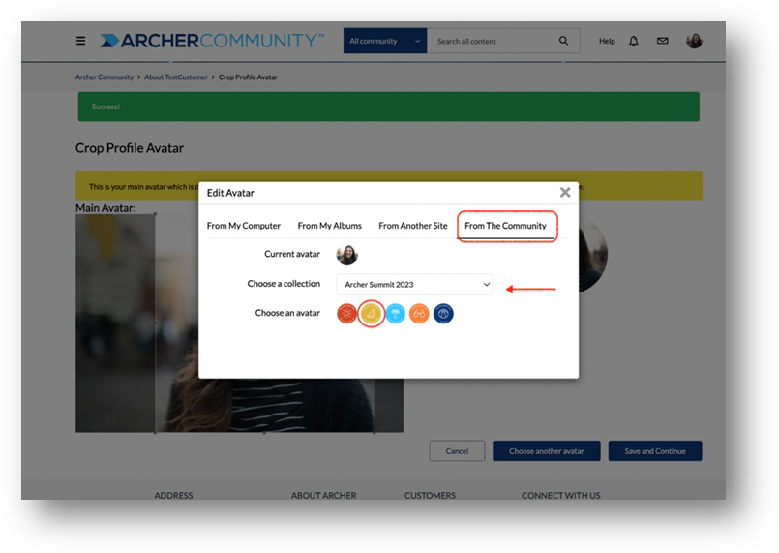Click the search magnifier icon
The width and height of the screenshot is (779, 553).
(563, 41)
